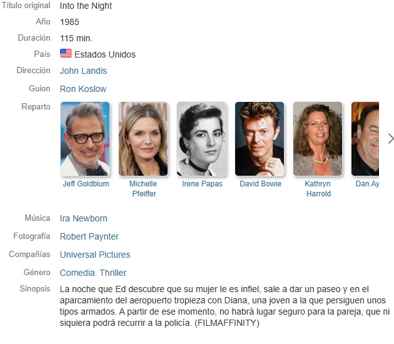This screenshot has width=394, height=344.
Task: Click the cast carousel next arrow
Action: [x=390, y=139]
